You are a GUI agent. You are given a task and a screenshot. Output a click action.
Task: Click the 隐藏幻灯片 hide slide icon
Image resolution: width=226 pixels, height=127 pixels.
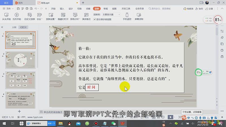(63, 15)
